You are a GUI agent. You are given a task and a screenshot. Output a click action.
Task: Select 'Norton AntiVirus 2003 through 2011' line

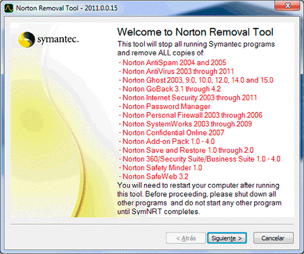click(176, 71)
